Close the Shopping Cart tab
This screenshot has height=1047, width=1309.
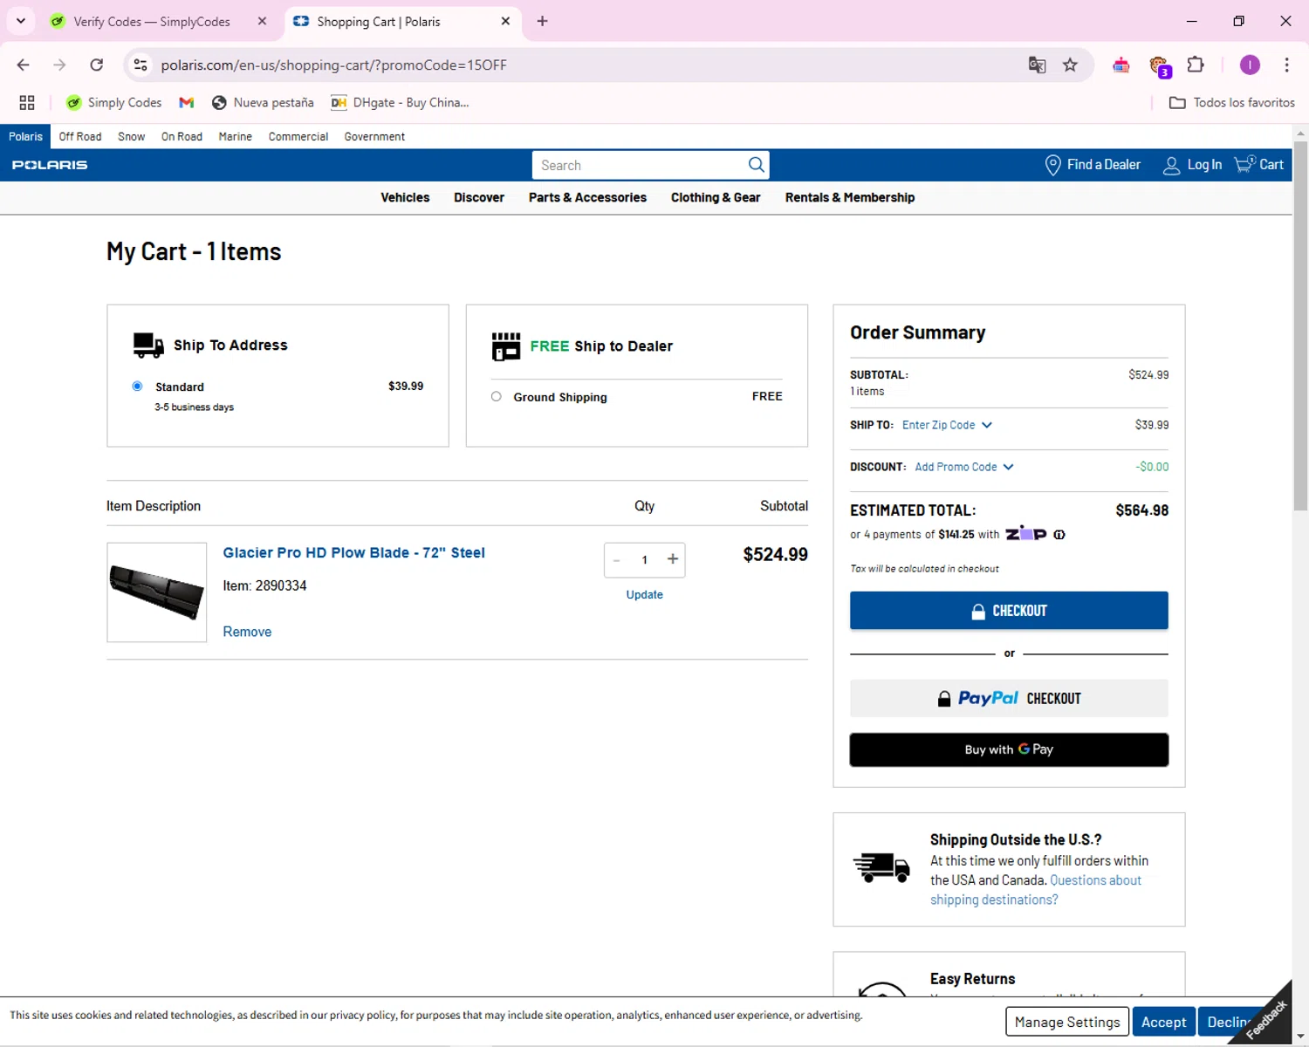point(505,21)
